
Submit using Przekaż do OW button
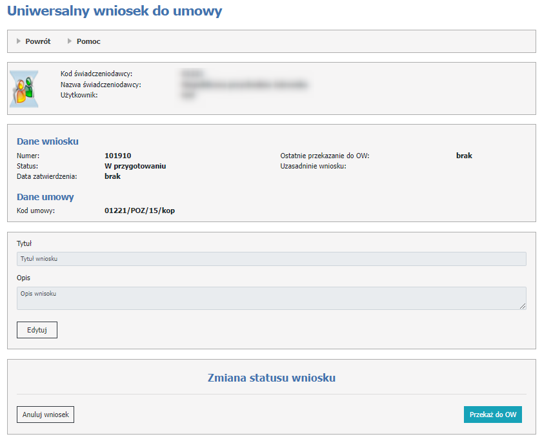point(493,415)
